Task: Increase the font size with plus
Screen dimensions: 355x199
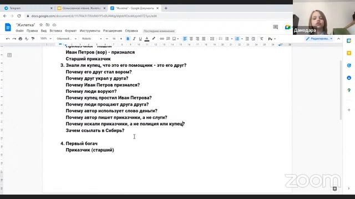Action: click(121, 39)
